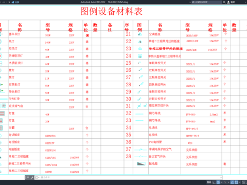Toggle object snap tracking icon in status bar
Image resolution: width=247 pixels, height=185 pixels.
coord(232,182)
